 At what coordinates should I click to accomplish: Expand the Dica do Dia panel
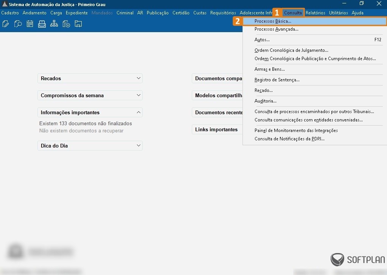tap(90, 146)
